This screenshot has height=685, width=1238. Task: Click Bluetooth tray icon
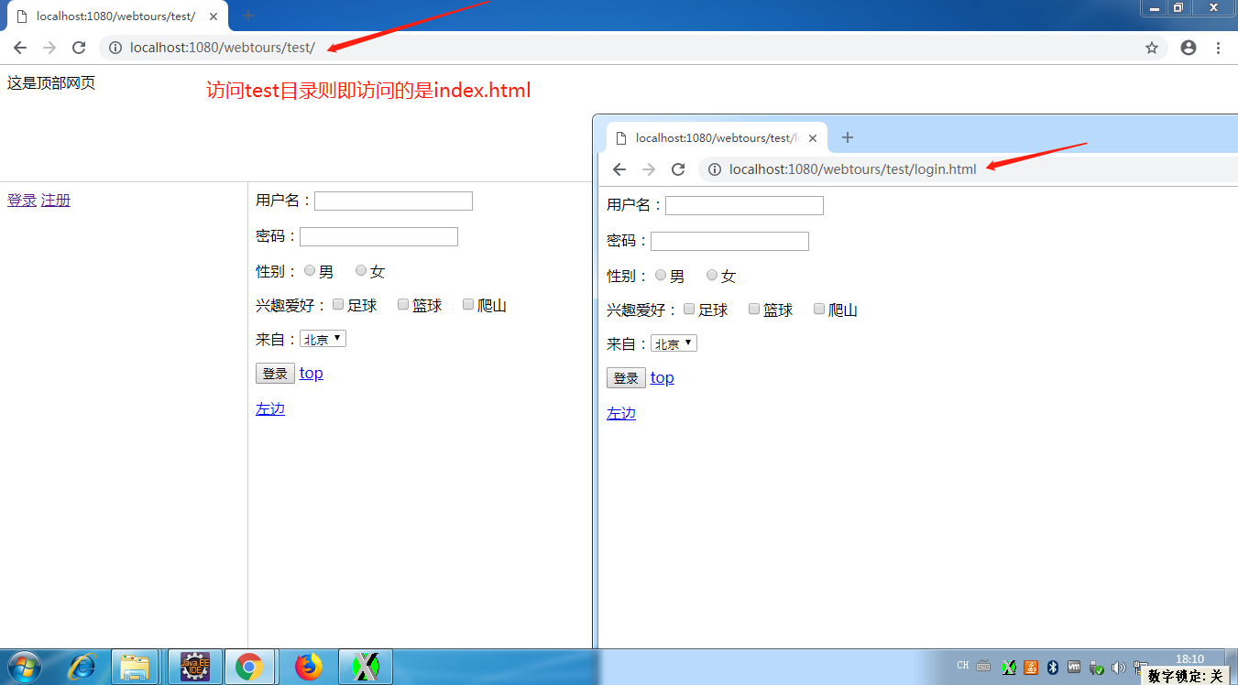click(x=1053, y=667)
